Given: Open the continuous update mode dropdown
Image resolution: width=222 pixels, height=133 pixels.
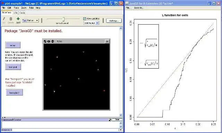Looking at the screenshot, I should [x=91, y=23].
